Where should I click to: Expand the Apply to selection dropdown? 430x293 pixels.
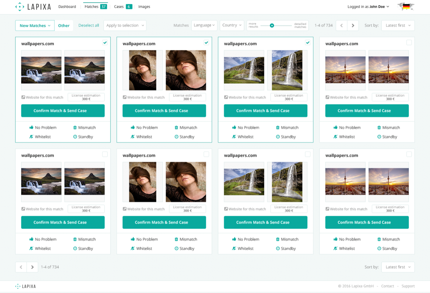(125, 25)
